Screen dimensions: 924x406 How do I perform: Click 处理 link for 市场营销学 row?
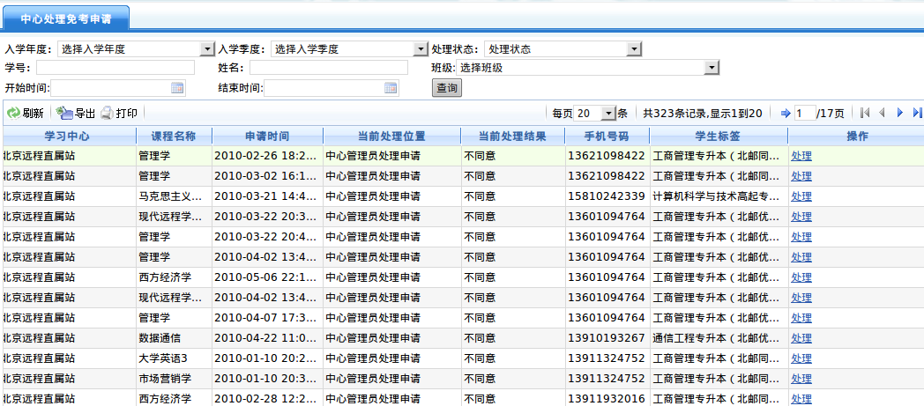click(801, 379)
